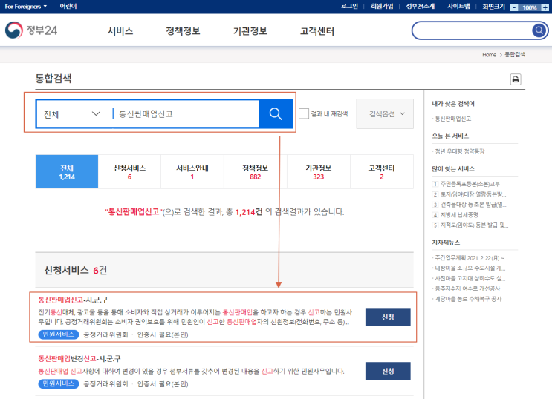Image resolution: width=552 pixels, height=399 pixels.
Task: Click 신청 button for 통신판매업신고-시.군.구
Action: tap(388, 317)
